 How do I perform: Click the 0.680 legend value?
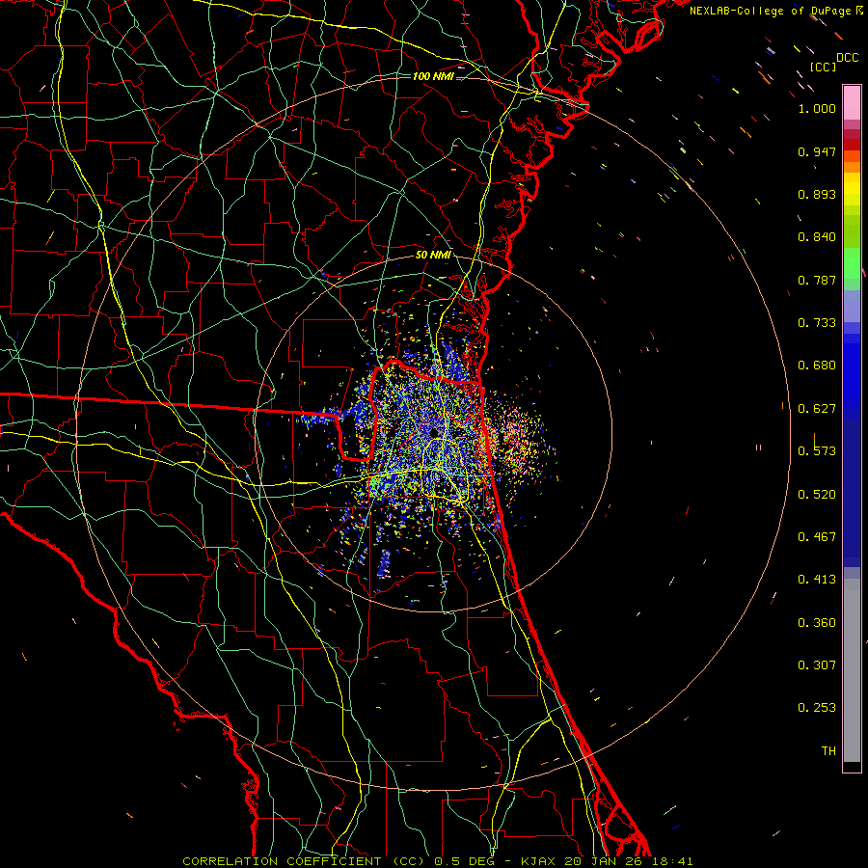click(x=817, y=366)
